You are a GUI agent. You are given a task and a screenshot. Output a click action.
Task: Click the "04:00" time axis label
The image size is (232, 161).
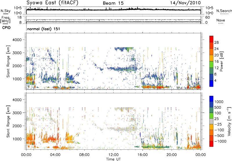click(x=55, y=155)
